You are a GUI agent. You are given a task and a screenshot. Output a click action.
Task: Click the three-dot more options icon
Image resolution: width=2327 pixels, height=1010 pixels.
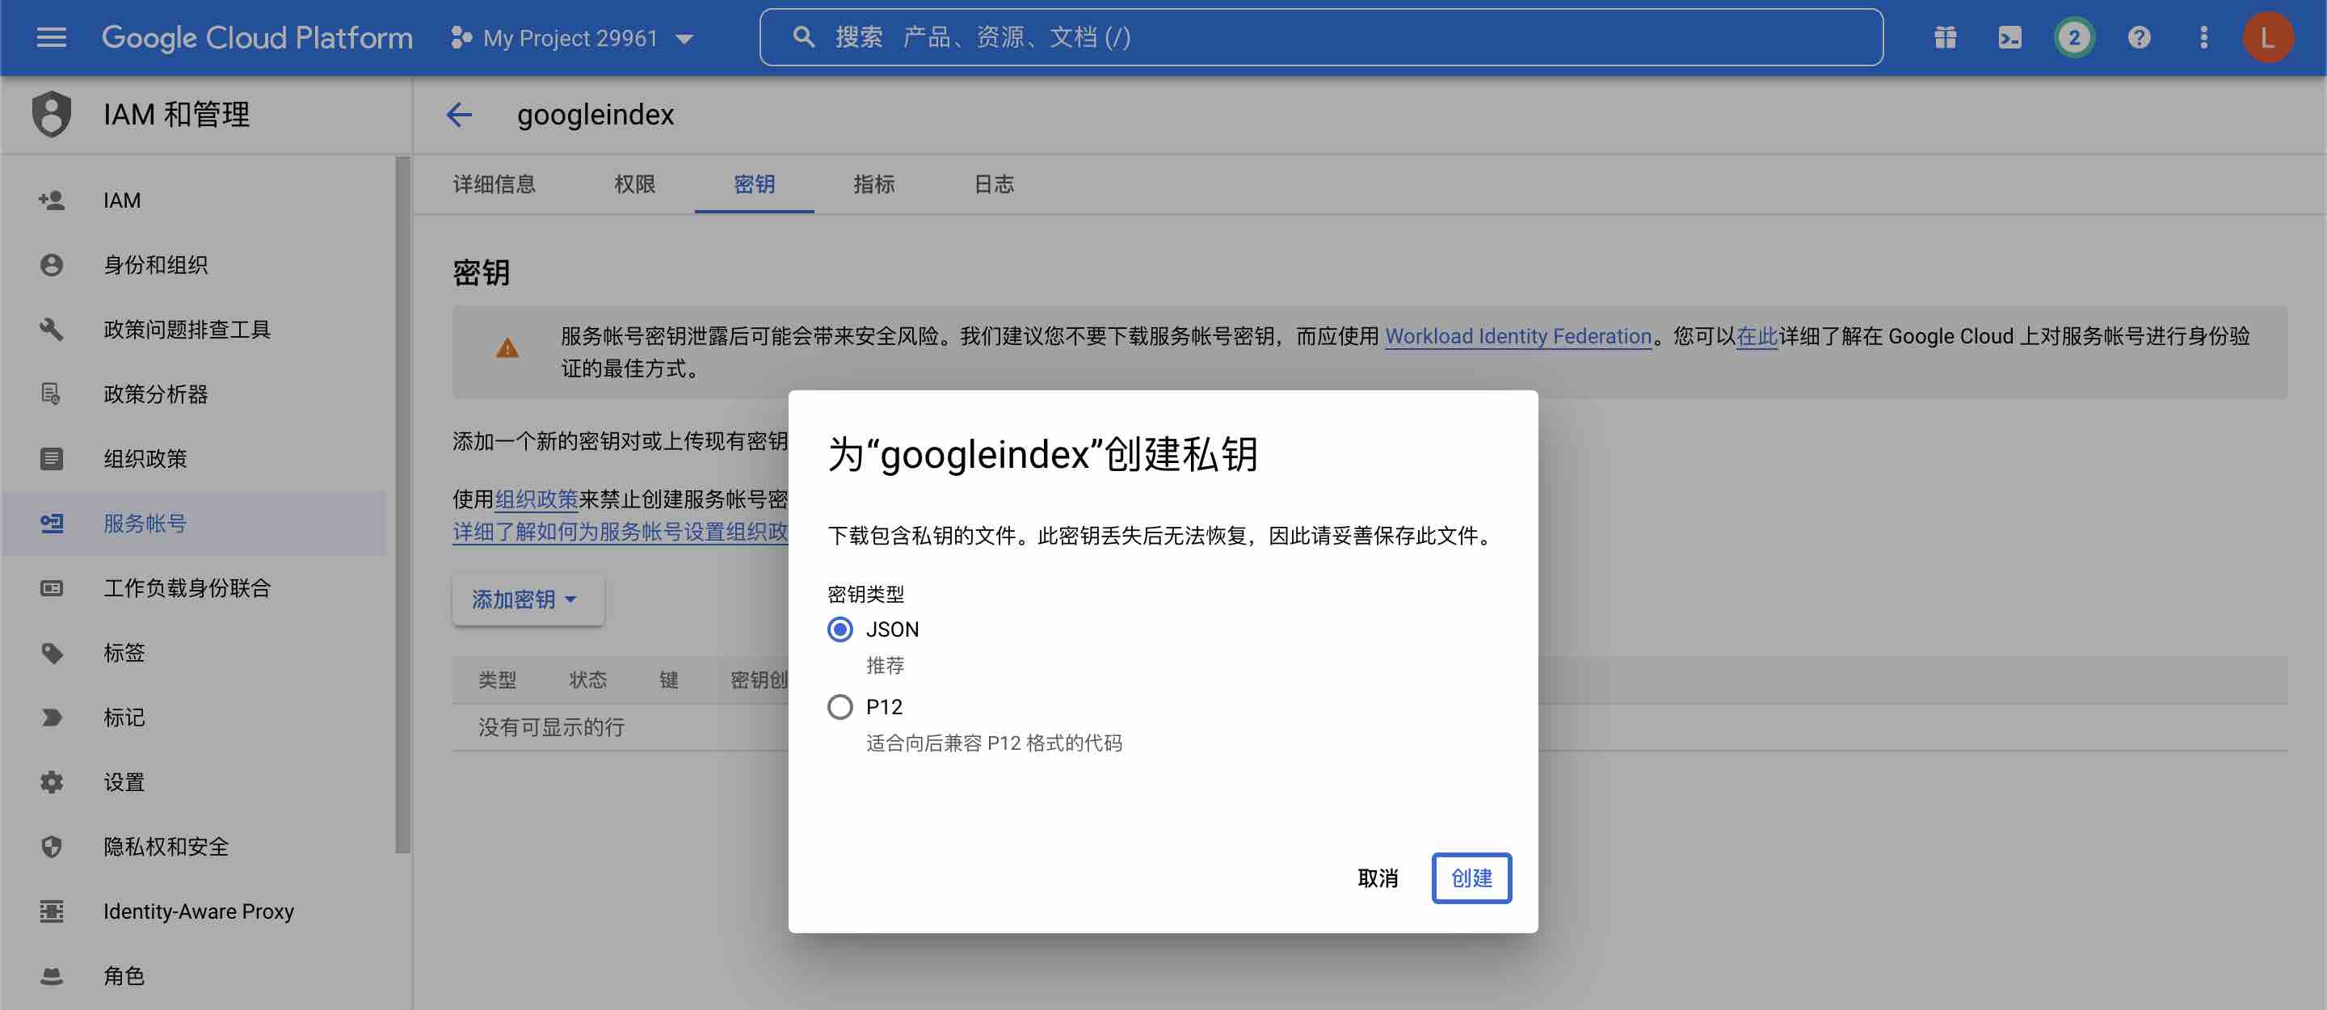pyautogui.click(x=2204, y=37)
